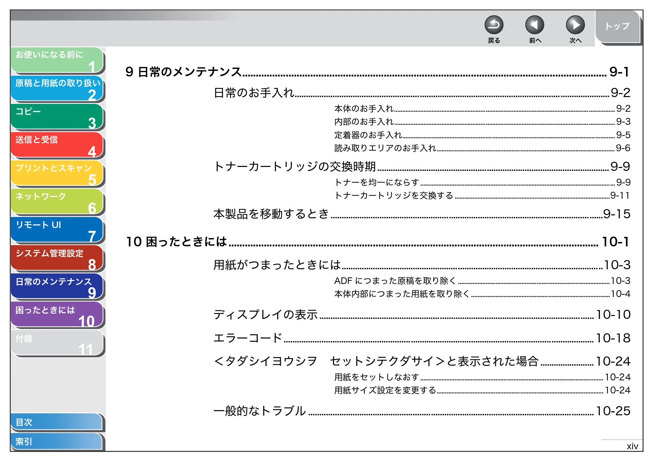Image resolution: width=653 pixels, height=462 pixels.
Task: Open entry 一般的なトラブル
Action: (x=422, y=411)
